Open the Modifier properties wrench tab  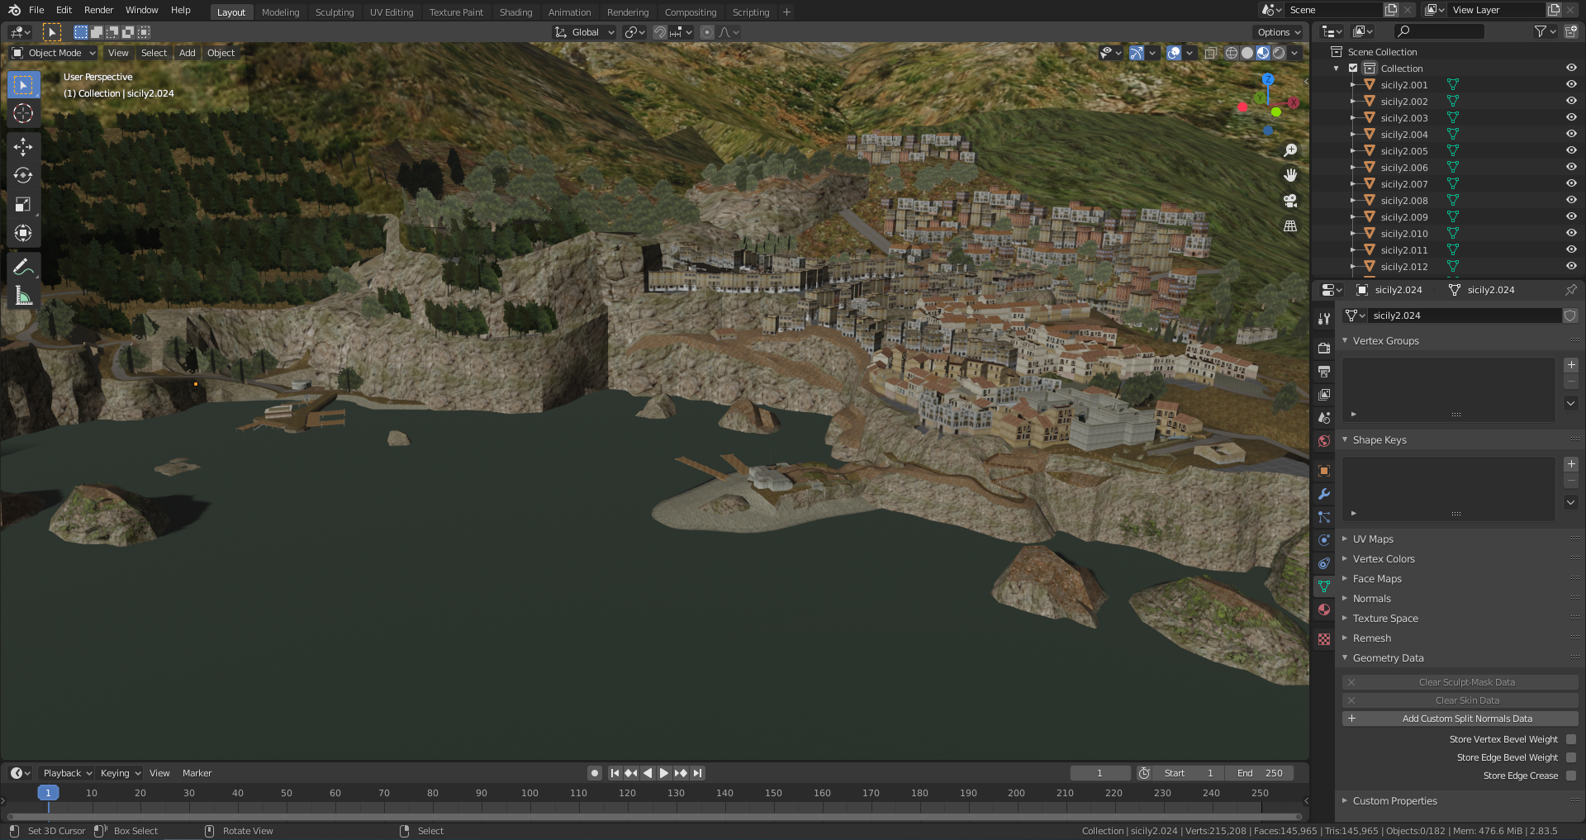pyautogui.click(x=1324, y=494)
